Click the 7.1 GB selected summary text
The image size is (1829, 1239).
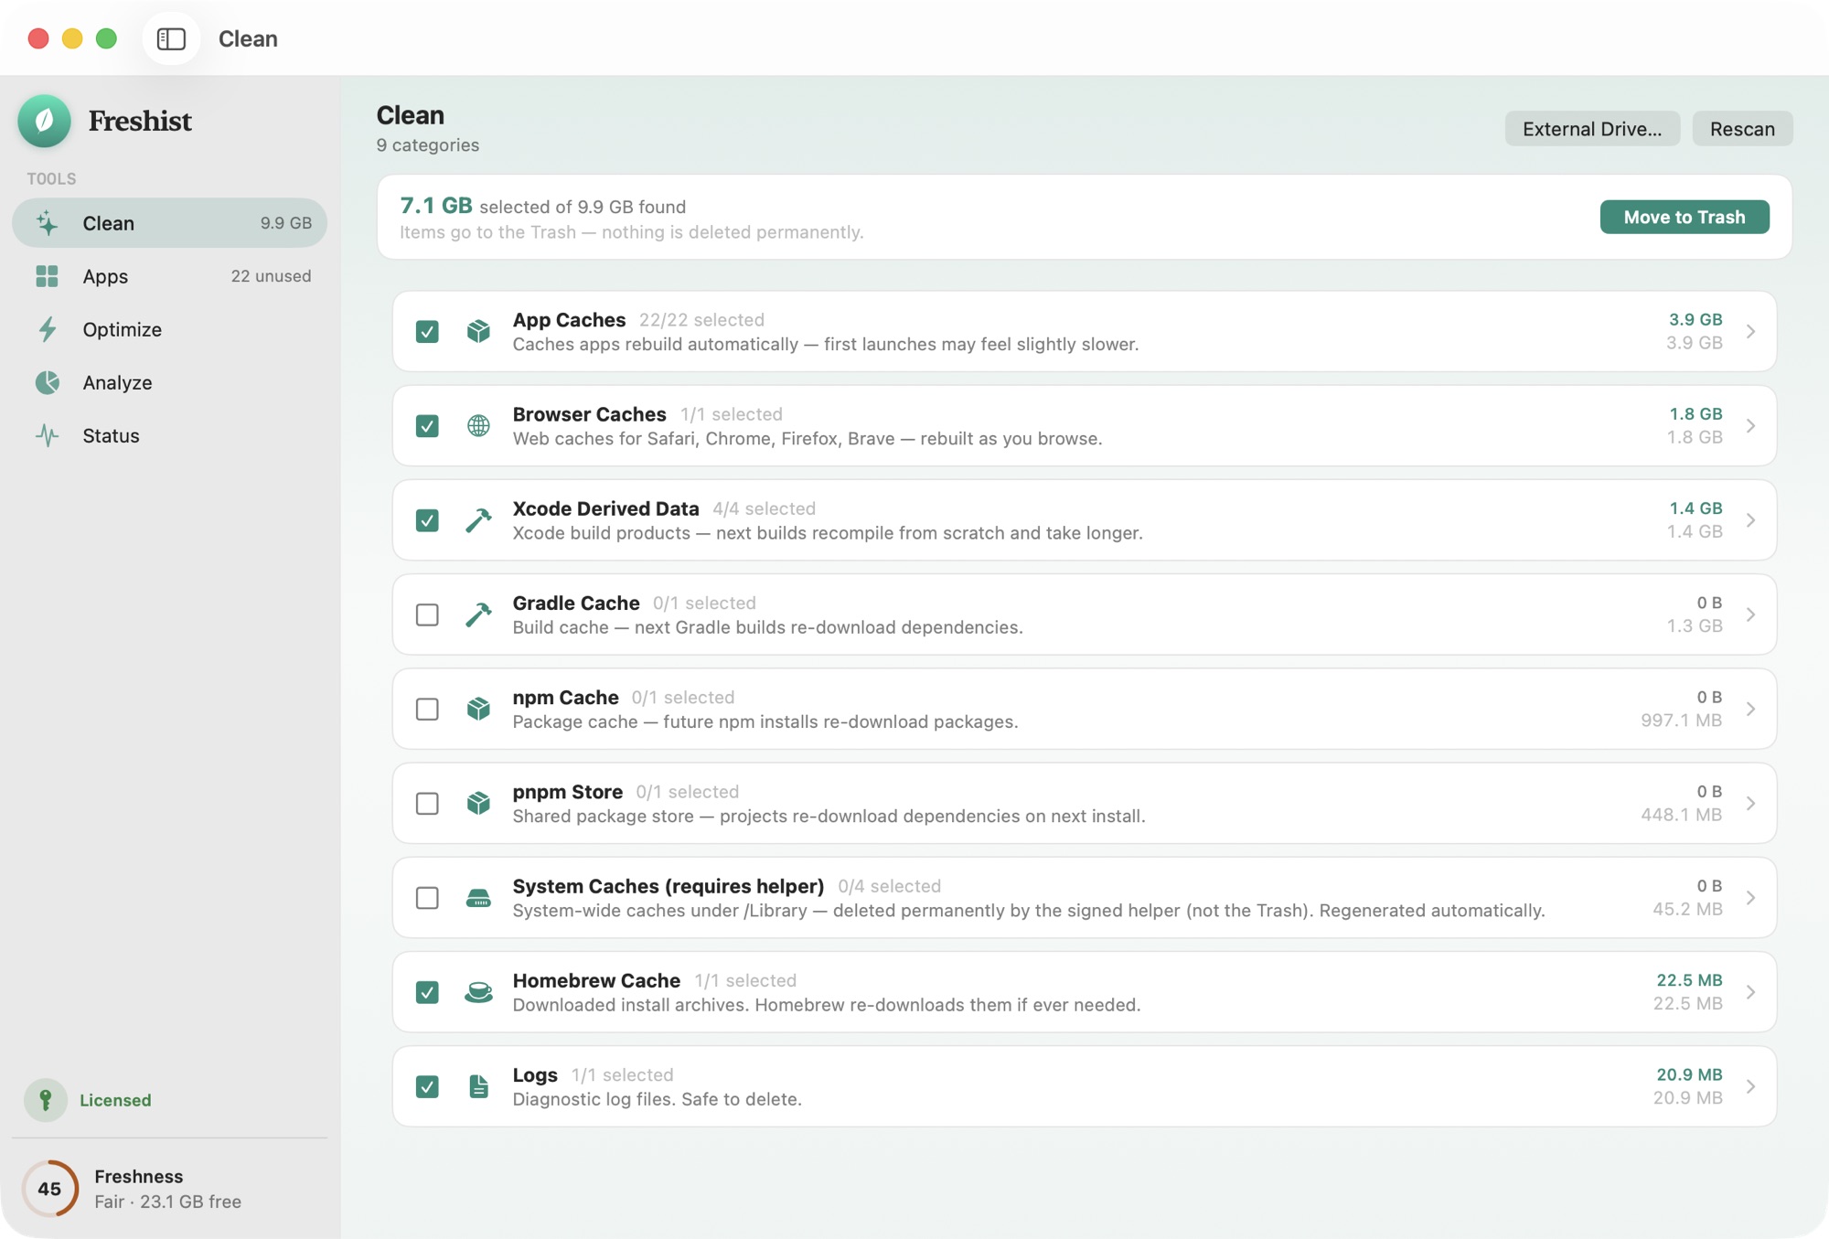coord(543,206)
